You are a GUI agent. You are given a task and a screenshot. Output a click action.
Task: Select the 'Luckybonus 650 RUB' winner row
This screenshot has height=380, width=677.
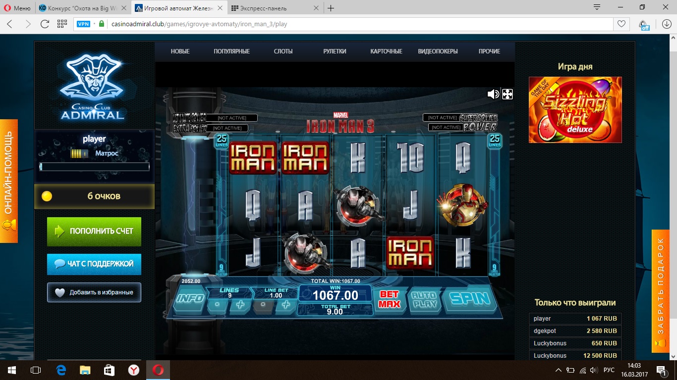tap(575, 343)
